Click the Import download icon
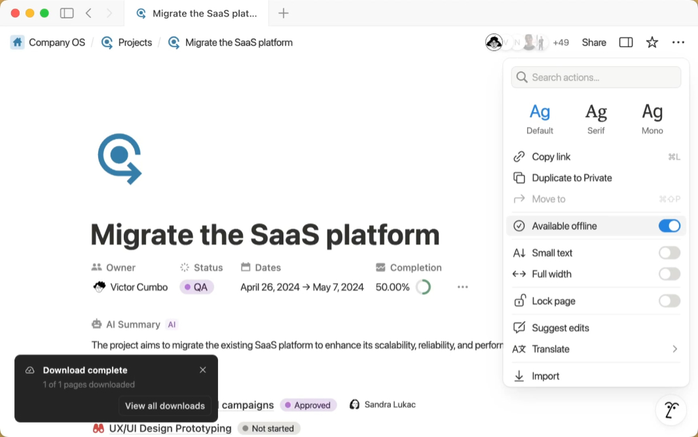Screen dimensions: 698x437 click(x=519, y=375)
